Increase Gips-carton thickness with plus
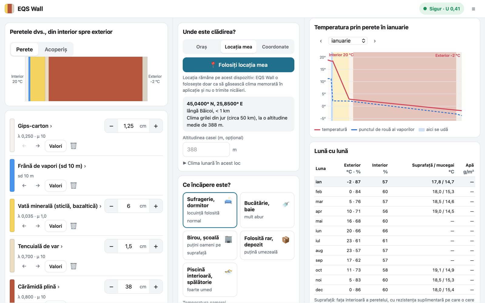This screenshot has width=485, height=303. pos(156,126)
